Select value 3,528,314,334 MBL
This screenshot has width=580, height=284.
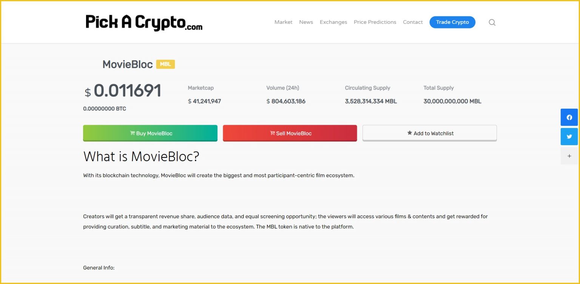click(371, 101)
